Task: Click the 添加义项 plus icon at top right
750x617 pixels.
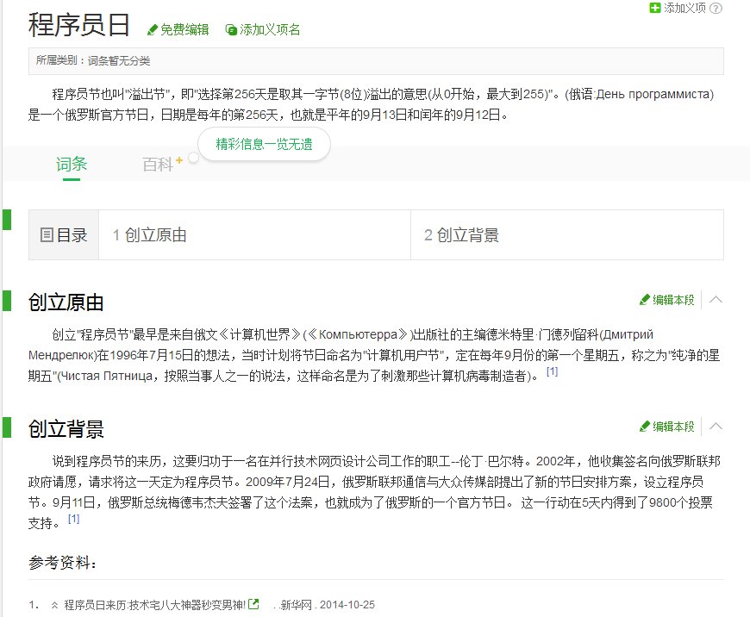Action: (x=655, y=7)
